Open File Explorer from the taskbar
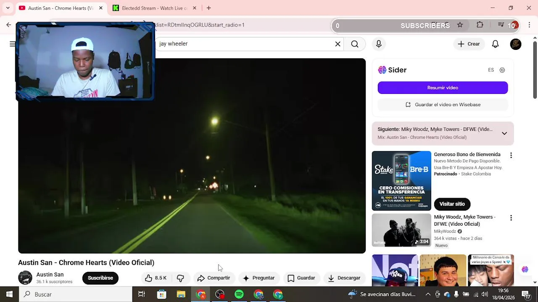 pyautogui.click(x=181, y=294)
